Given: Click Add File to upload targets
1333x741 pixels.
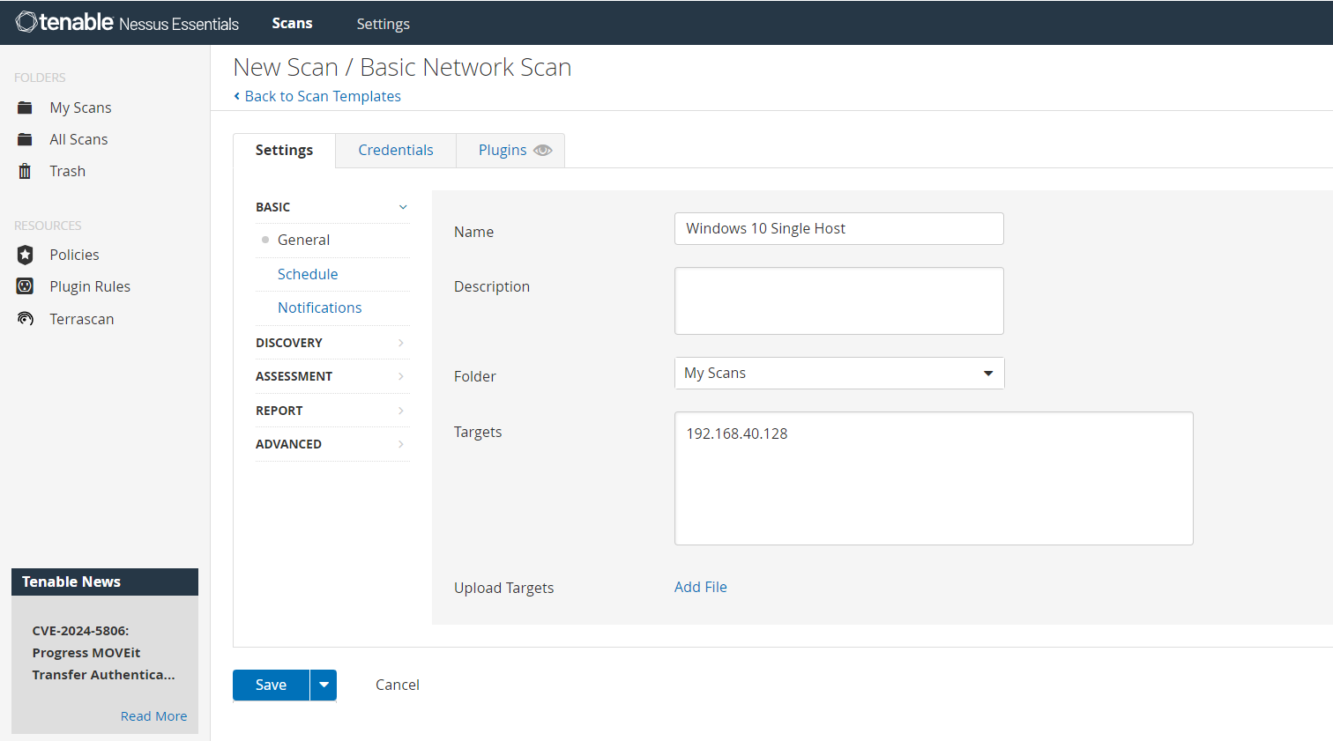Looking at the screenshot, I should [x=701, y=587].
